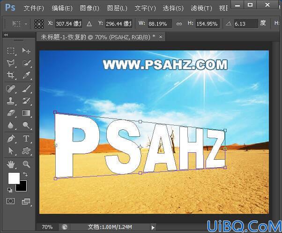Select the Spot Healing Brush tool
This screenshot has height=233, width=282.
coord(11,89)
